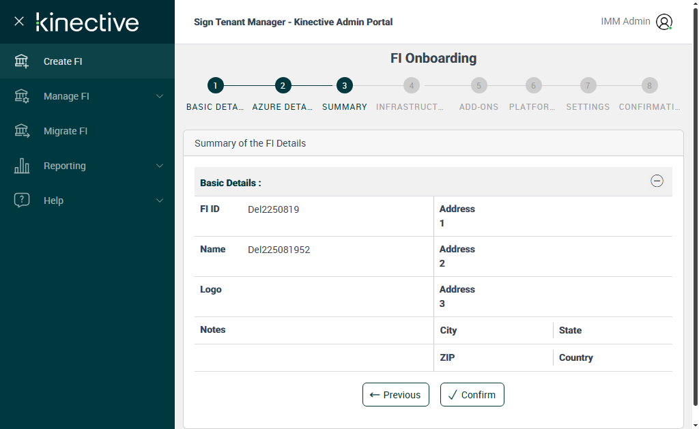The image size is (699, 429).
Task: Click the Help question bubble icon
Action: (x=22, y=201)
